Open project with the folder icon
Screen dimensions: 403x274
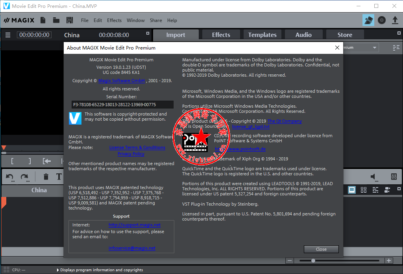(x=56, y=20)
